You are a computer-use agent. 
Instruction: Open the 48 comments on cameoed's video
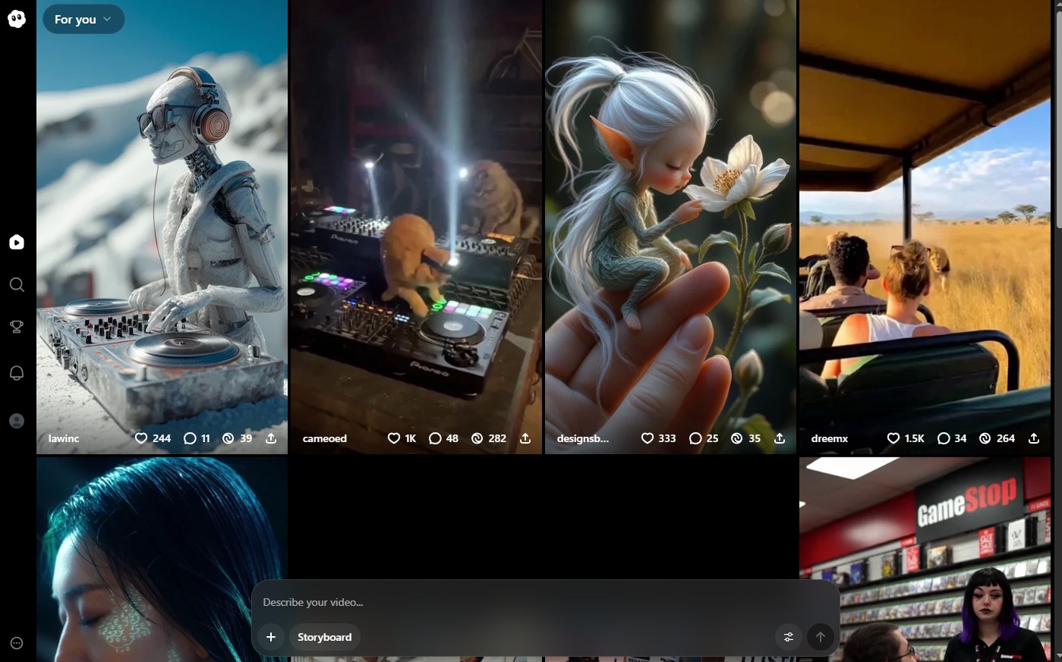point(443,438)
